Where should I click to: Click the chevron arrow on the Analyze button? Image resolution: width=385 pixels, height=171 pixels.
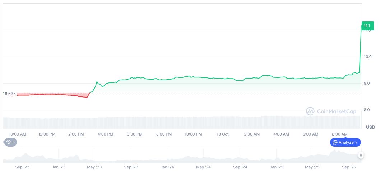356,143
